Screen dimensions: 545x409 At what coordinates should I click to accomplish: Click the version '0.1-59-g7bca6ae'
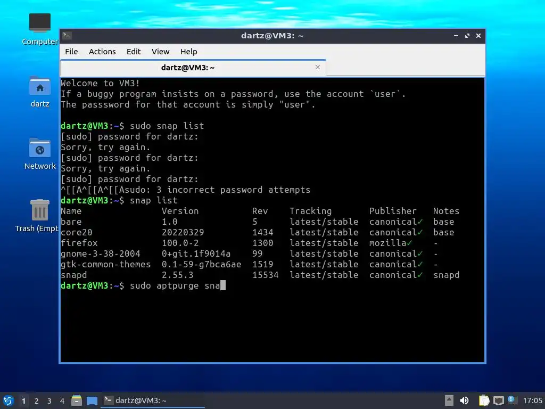click(201, 264)
